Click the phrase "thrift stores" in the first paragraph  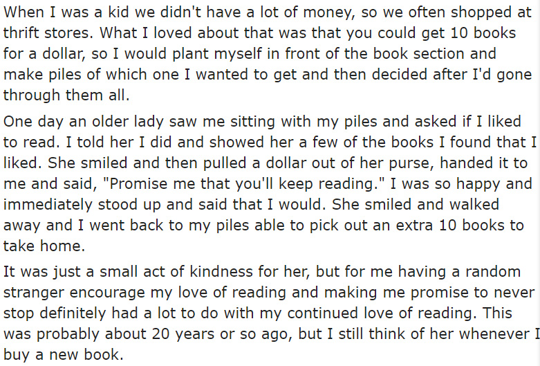pos(48,33)
